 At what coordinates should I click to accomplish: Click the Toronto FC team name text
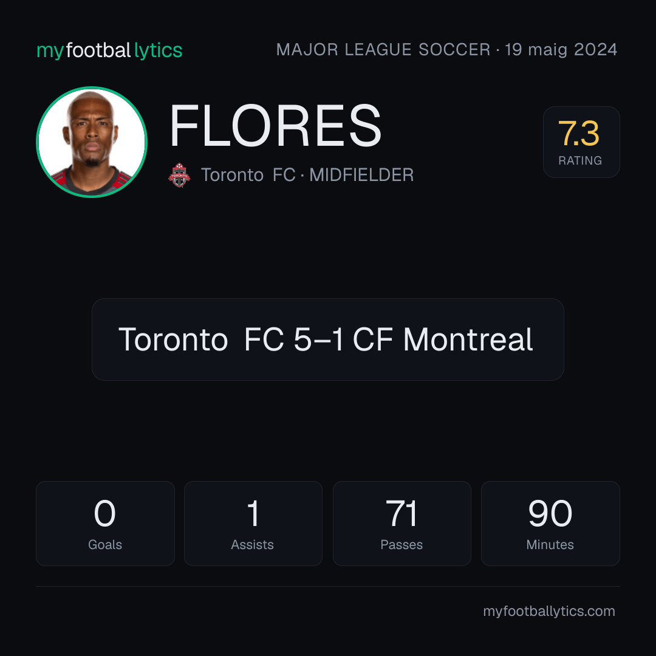[248, 175]
